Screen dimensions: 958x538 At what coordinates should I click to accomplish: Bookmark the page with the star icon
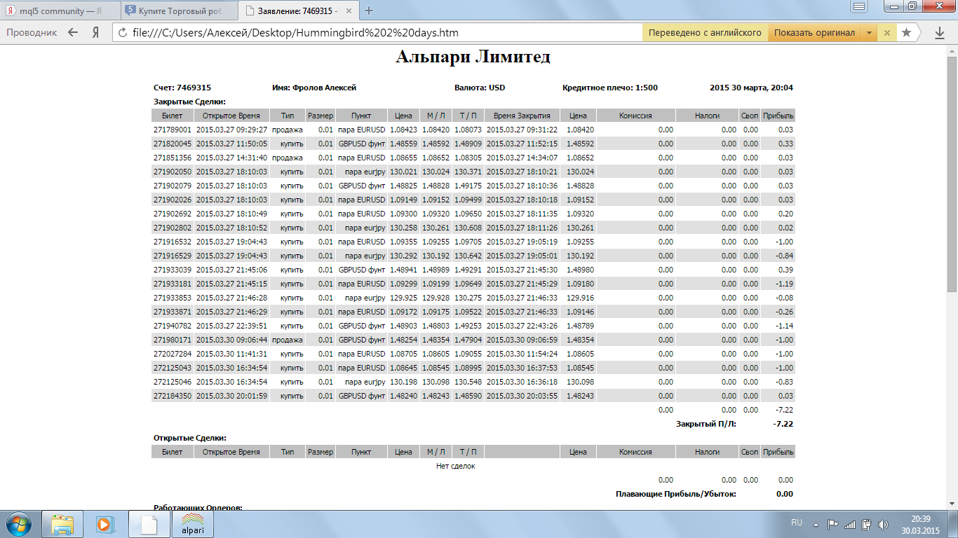(907, 32)
